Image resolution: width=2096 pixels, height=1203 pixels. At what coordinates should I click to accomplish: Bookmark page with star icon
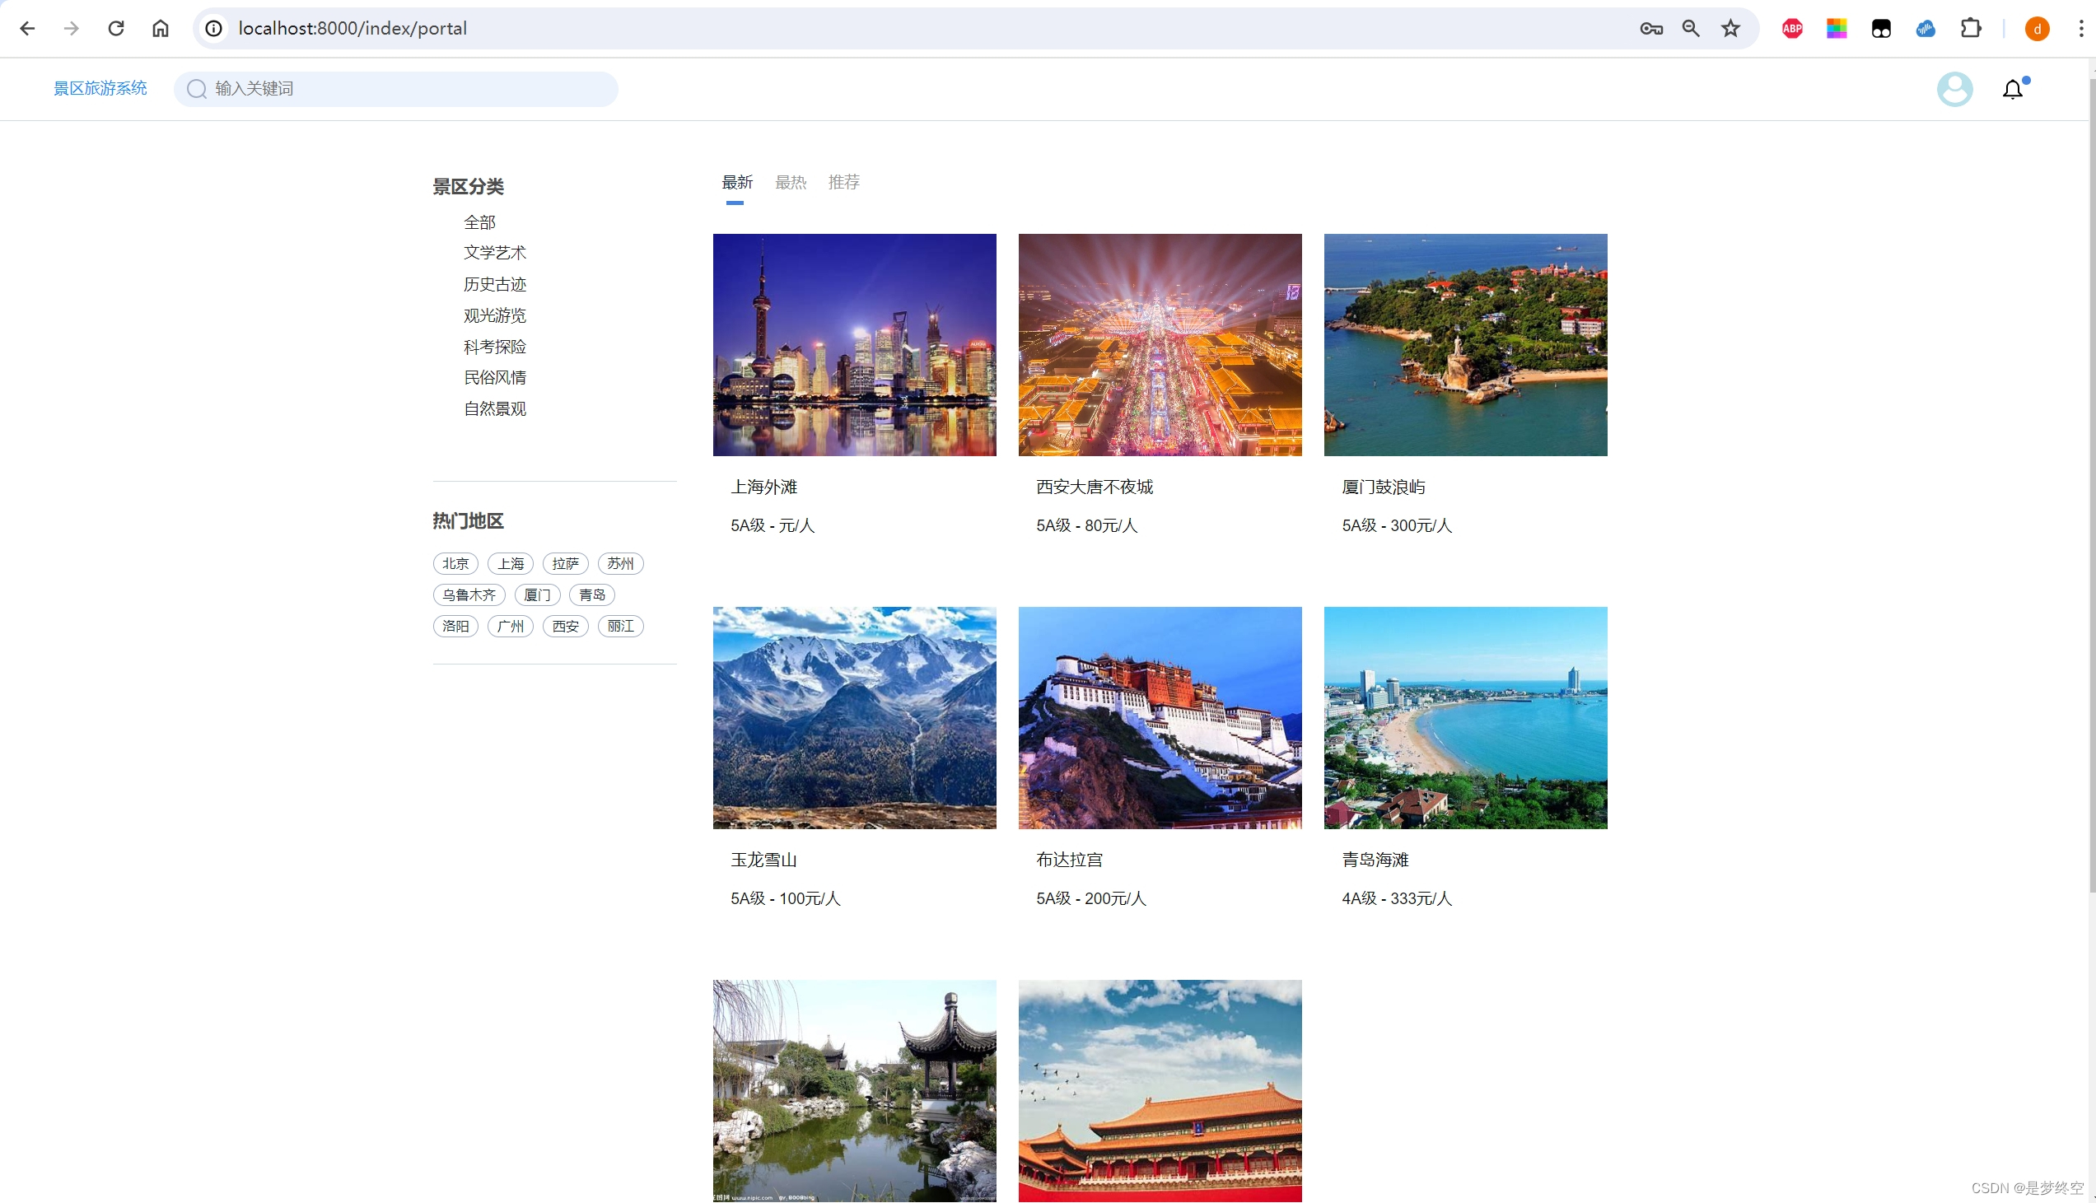(1730, 28)
